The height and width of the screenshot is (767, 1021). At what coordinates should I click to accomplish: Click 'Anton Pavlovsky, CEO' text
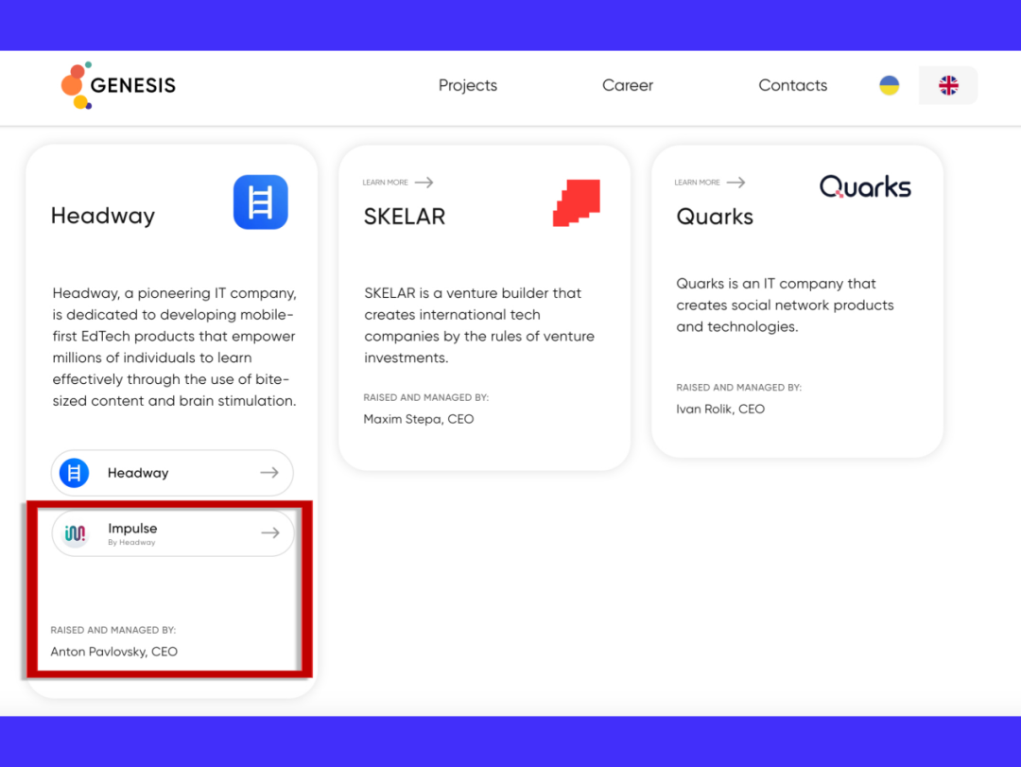(x=114, y=652)
